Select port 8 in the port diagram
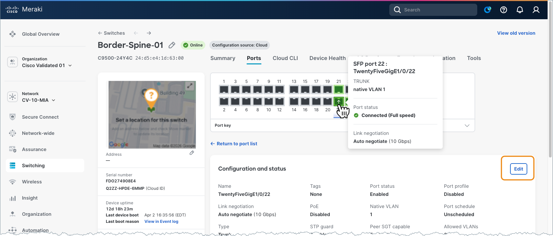This screenshot has height=236, width=553. click(257, 101)
